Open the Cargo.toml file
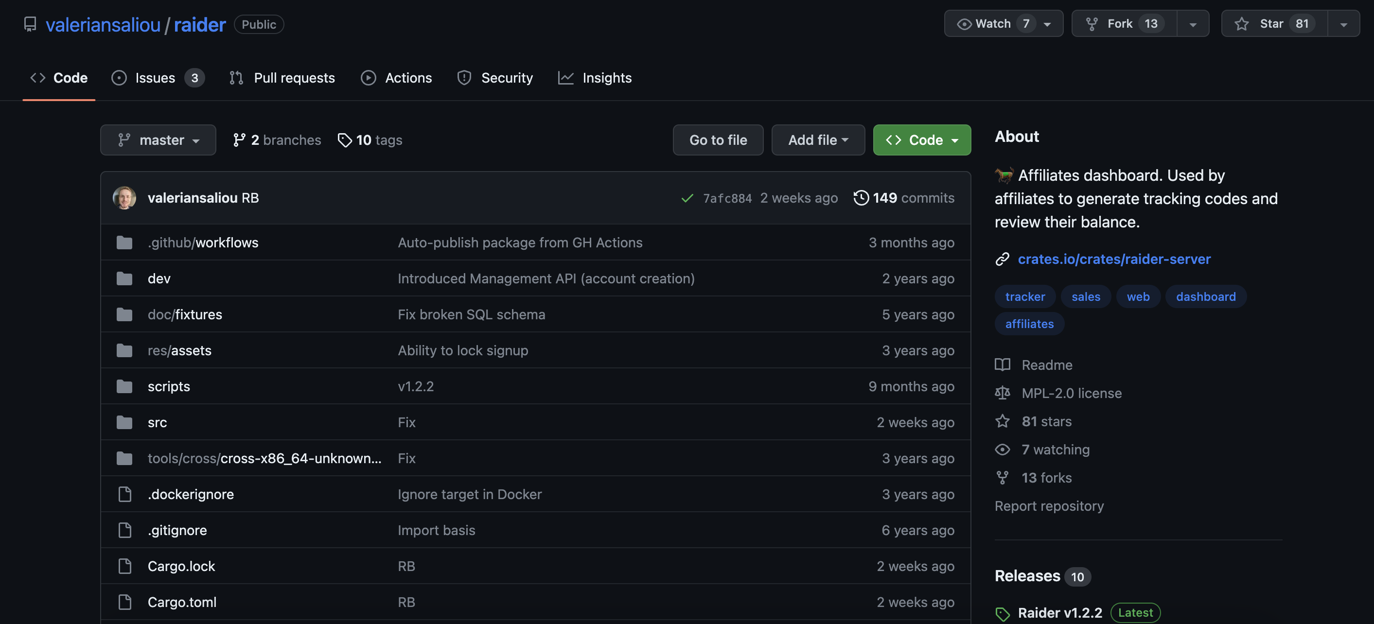The width and height of the screenshot is (1374, 624). 182,602
